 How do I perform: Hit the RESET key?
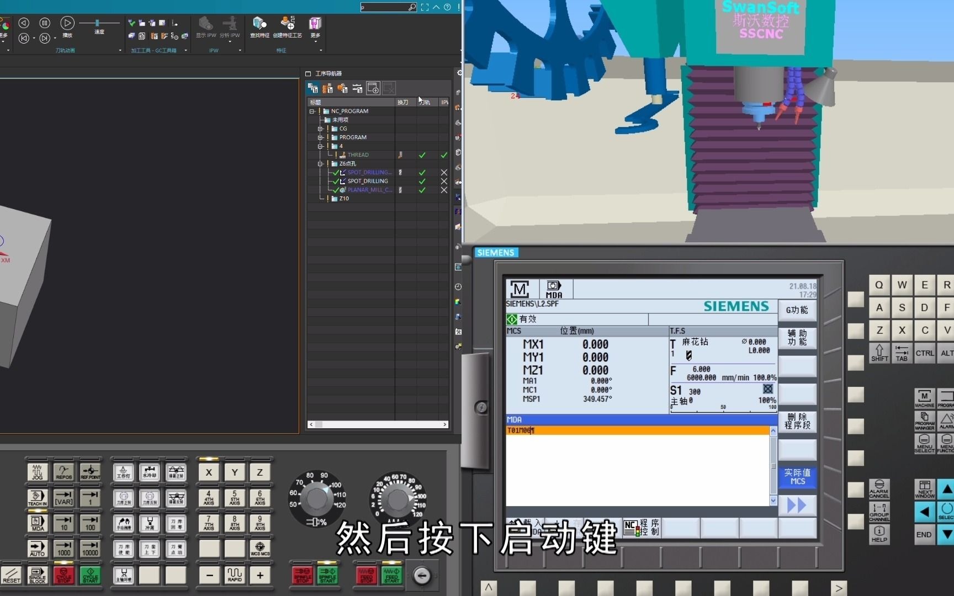point(11,574)
